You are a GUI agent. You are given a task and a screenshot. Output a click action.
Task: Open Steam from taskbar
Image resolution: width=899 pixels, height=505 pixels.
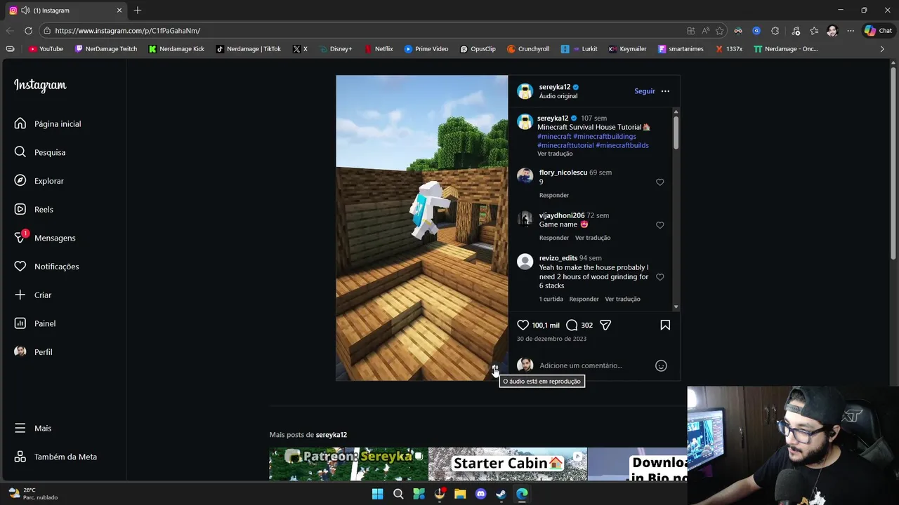501,494
